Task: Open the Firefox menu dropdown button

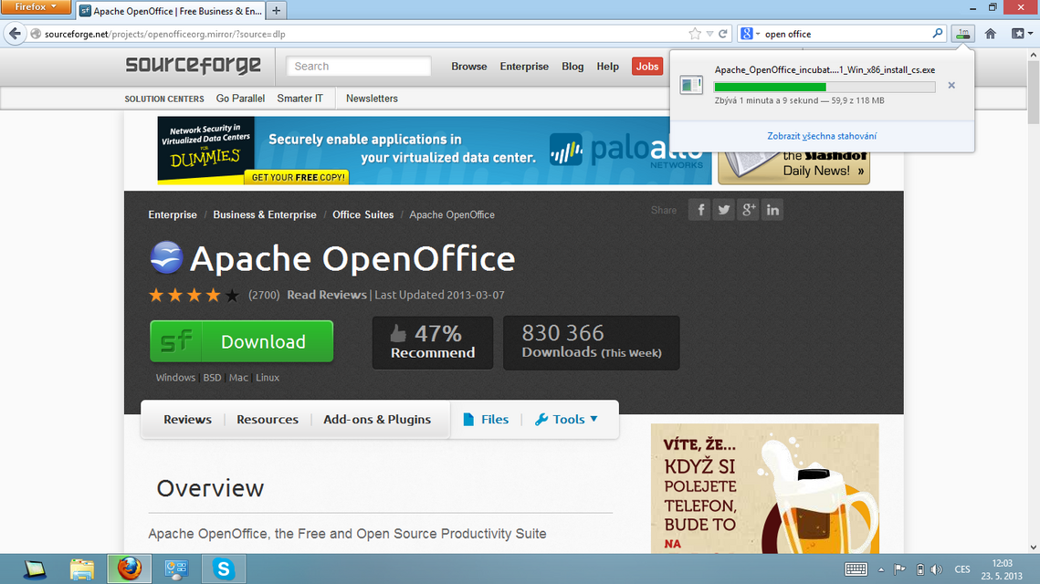Action: [36, 7]
